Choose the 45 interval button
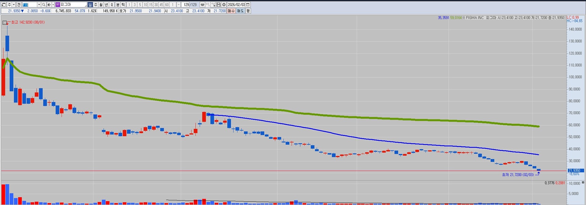 tap(161, 5)
